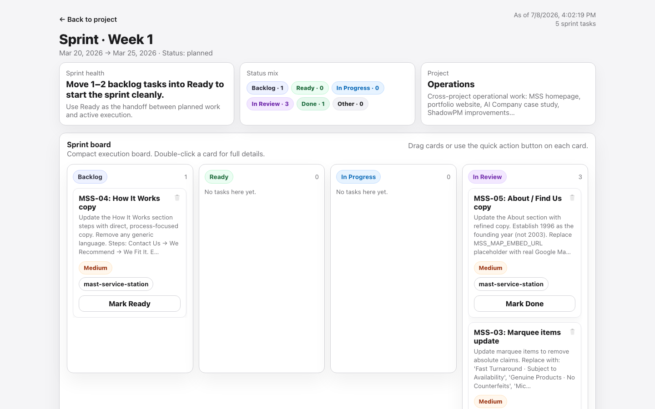Image resolution: width=655 pixels, height=409 pixels.
Task: Click Medium priority tag on MSS-05 card
Action: [490, 268]
